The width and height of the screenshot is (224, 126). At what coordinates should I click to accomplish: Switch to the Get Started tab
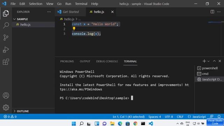[x=70, y=12]
